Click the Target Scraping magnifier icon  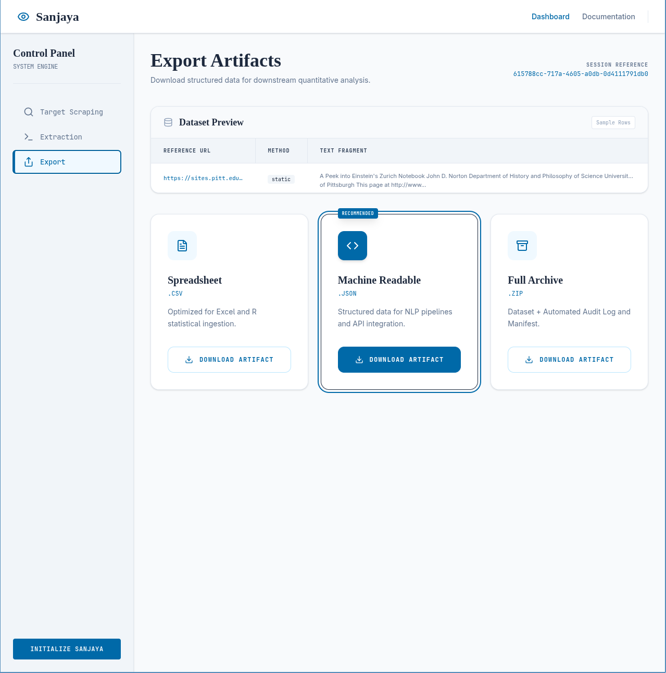(x=29, y=112)
